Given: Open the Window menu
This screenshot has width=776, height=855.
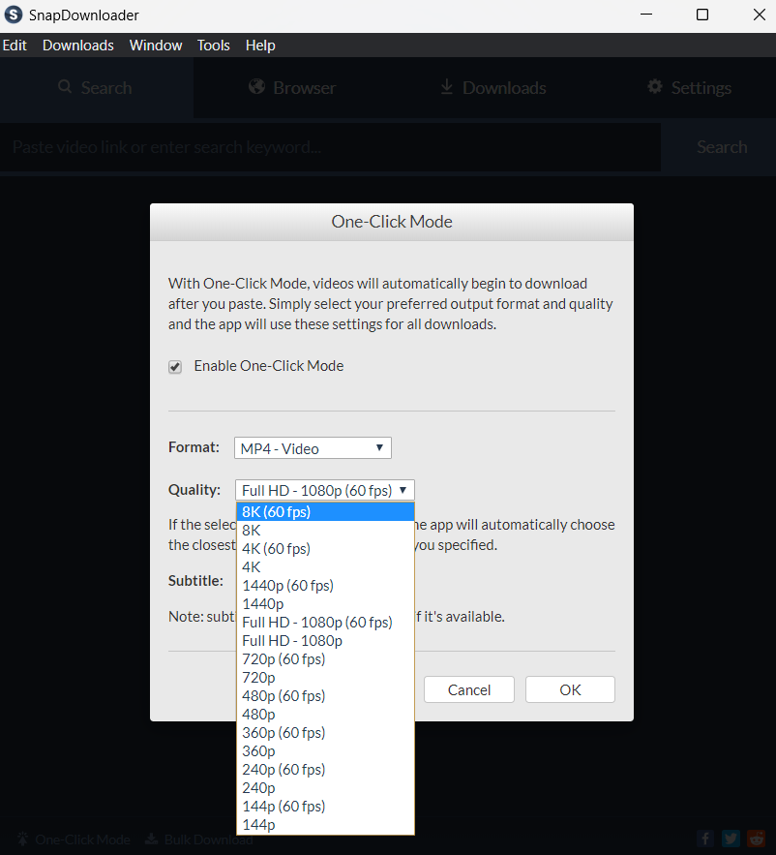Looking at the screenshot, I should coord(156,46).
